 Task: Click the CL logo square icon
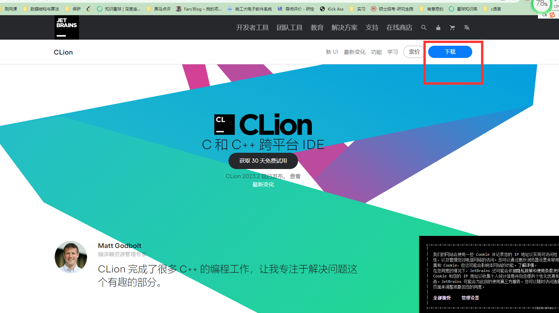(224, 125)
